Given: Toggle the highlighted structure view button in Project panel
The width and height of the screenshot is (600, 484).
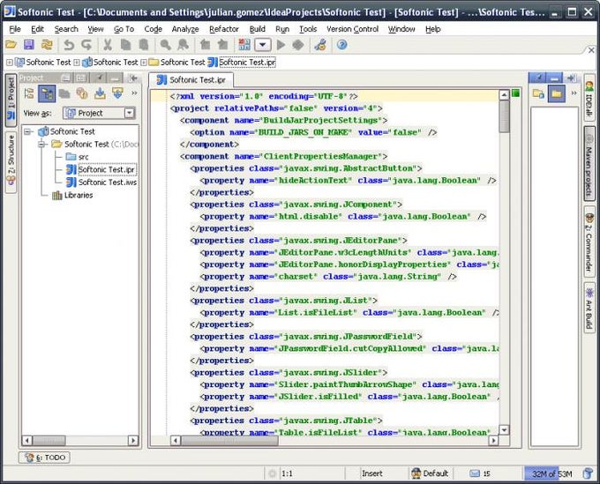Looking at the screenshot, I should click(x=47, y=93).
